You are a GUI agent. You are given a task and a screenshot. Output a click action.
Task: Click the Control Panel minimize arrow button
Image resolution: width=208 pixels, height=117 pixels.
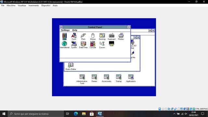[129, 27]
